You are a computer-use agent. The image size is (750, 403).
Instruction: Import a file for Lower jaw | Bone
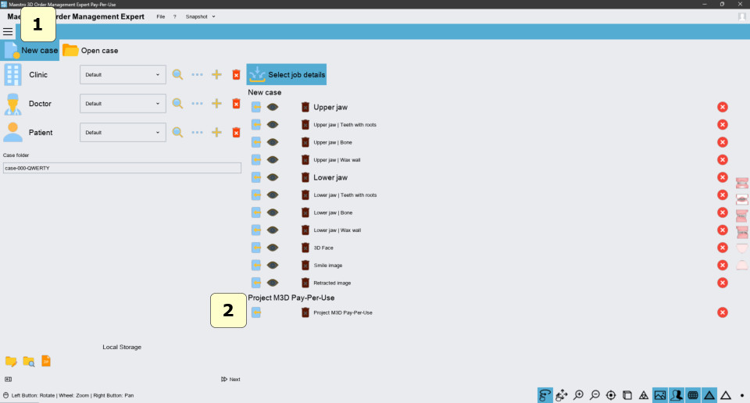(x=256, y=212)
